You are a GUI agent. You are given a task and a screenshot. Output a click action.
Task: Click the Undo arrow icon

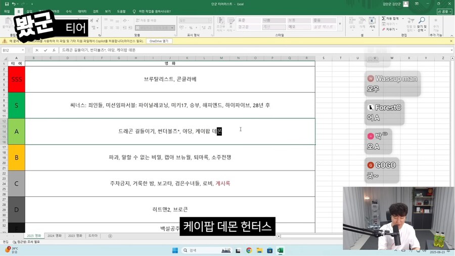pyautogui.click(x=14, y=4)
